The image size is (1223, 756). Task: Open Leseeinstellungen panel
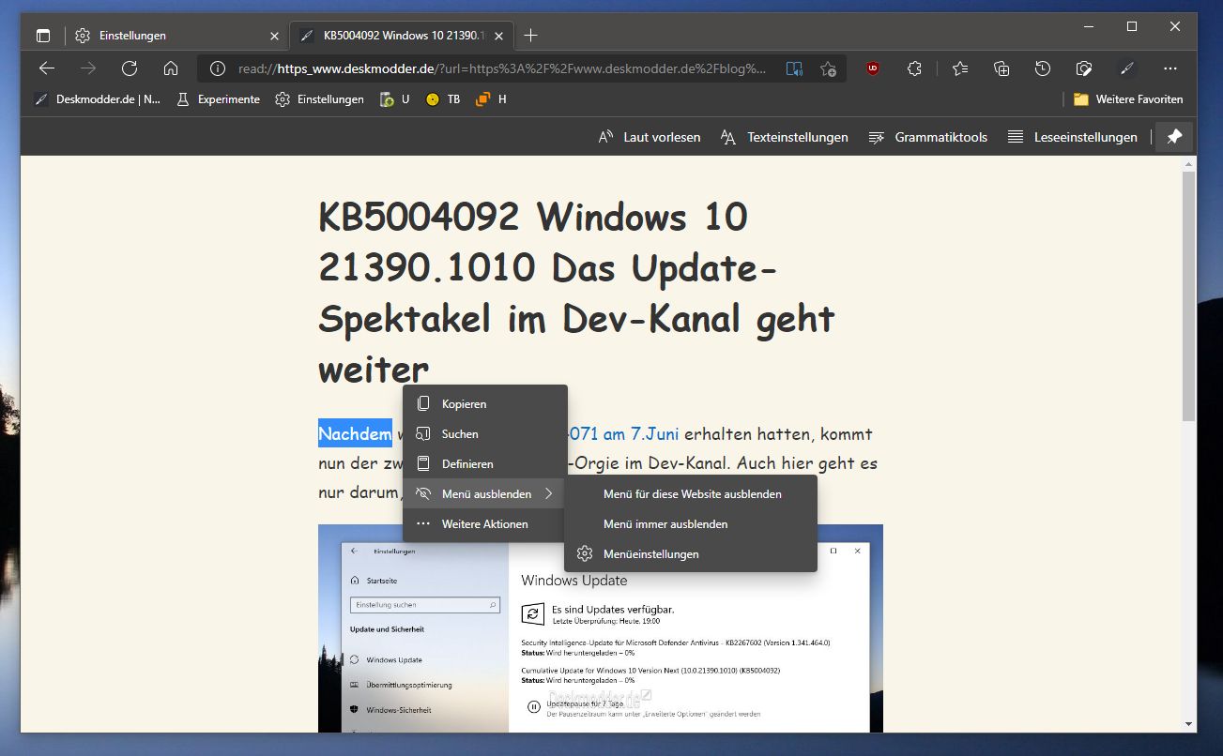coord(1072,137)
